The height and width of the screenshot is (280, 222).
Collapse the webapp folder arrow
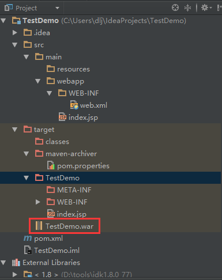pyautogui.click(x=38, y=81)
